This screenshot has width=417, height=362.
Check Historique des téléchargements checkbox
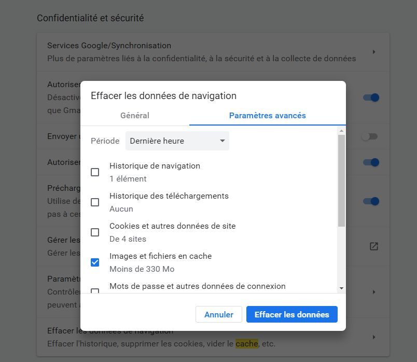(95, 202)
